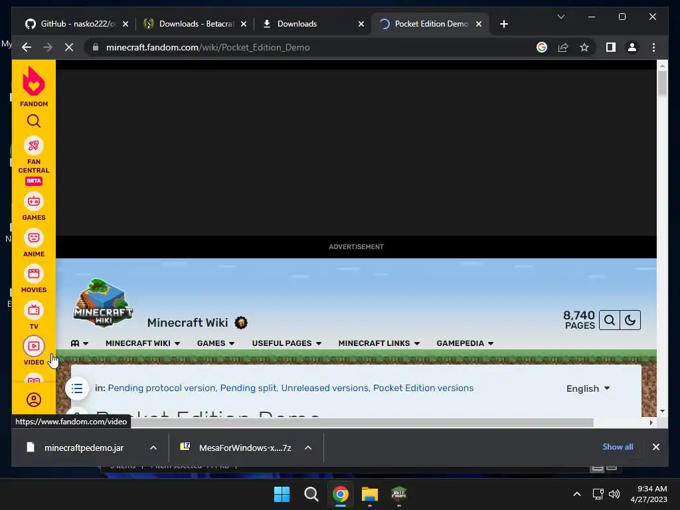Open Movies section in Fandom sidebar
680x510 pixels.
tap(33, 279)
